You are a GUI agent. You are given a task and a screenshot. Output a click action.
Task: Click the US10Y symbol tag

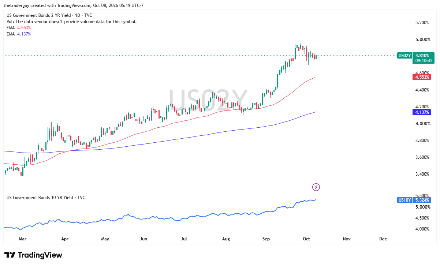404,200
